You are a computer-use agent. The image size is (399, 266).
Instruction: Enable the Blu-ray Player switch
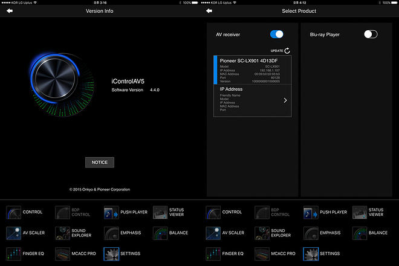(370, 34)
